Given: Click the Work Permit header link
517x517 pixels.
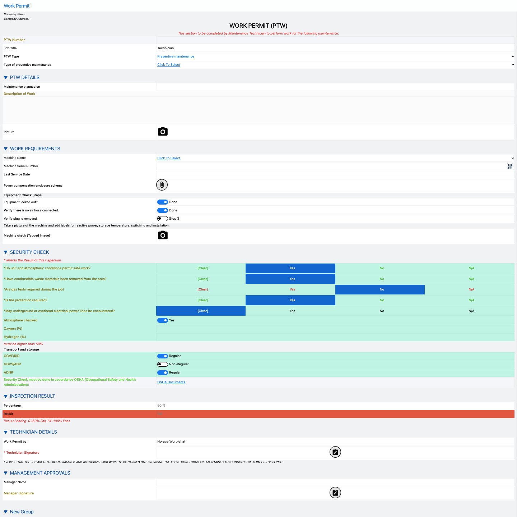Looking at the screenshot, I should click(17, 6).
